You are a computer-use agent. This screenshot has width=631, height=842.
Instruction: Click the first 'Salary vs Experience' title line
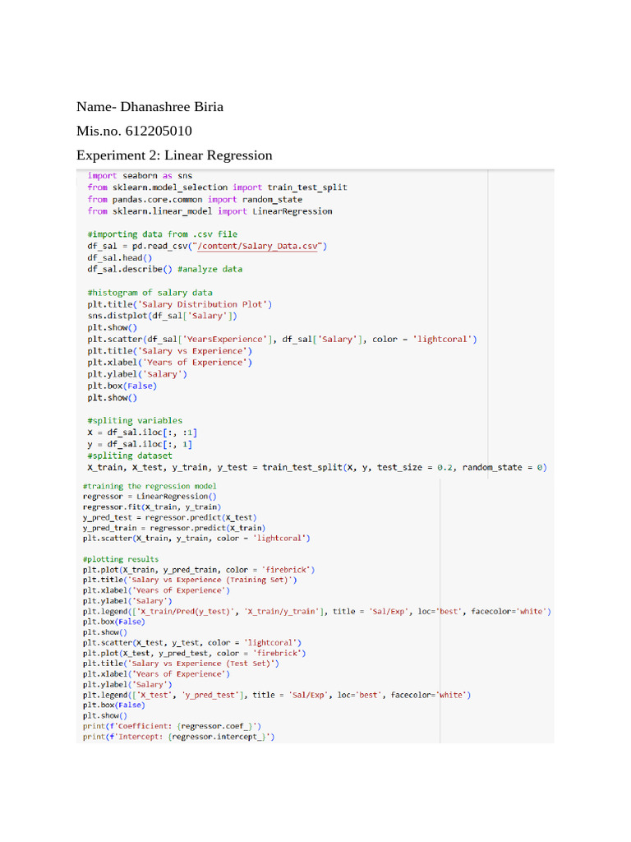(x=169, y=351)
